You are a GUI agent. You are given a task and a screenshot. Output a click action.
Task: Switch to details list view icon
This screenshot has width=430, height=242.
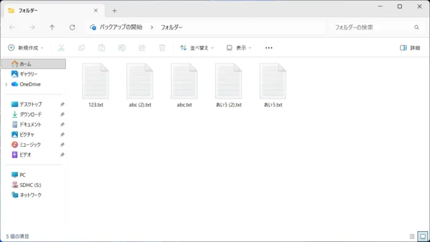click(412, 236)
